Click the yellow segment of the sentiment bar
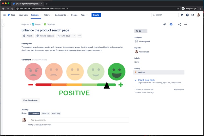This screenshot has height=136, width=204. tap(74, 85)
